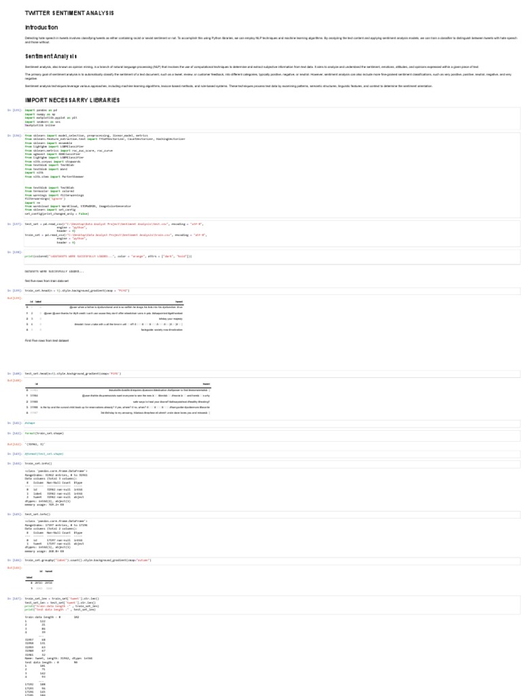Click the format(train_set.shape) code cell
Image resolution: width=522 pixels, height=696 pixels.
point(272,434)
